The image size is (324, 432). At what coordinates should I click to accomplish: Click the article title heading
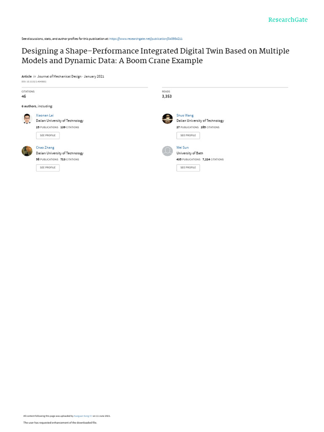[x=155, y=56]
